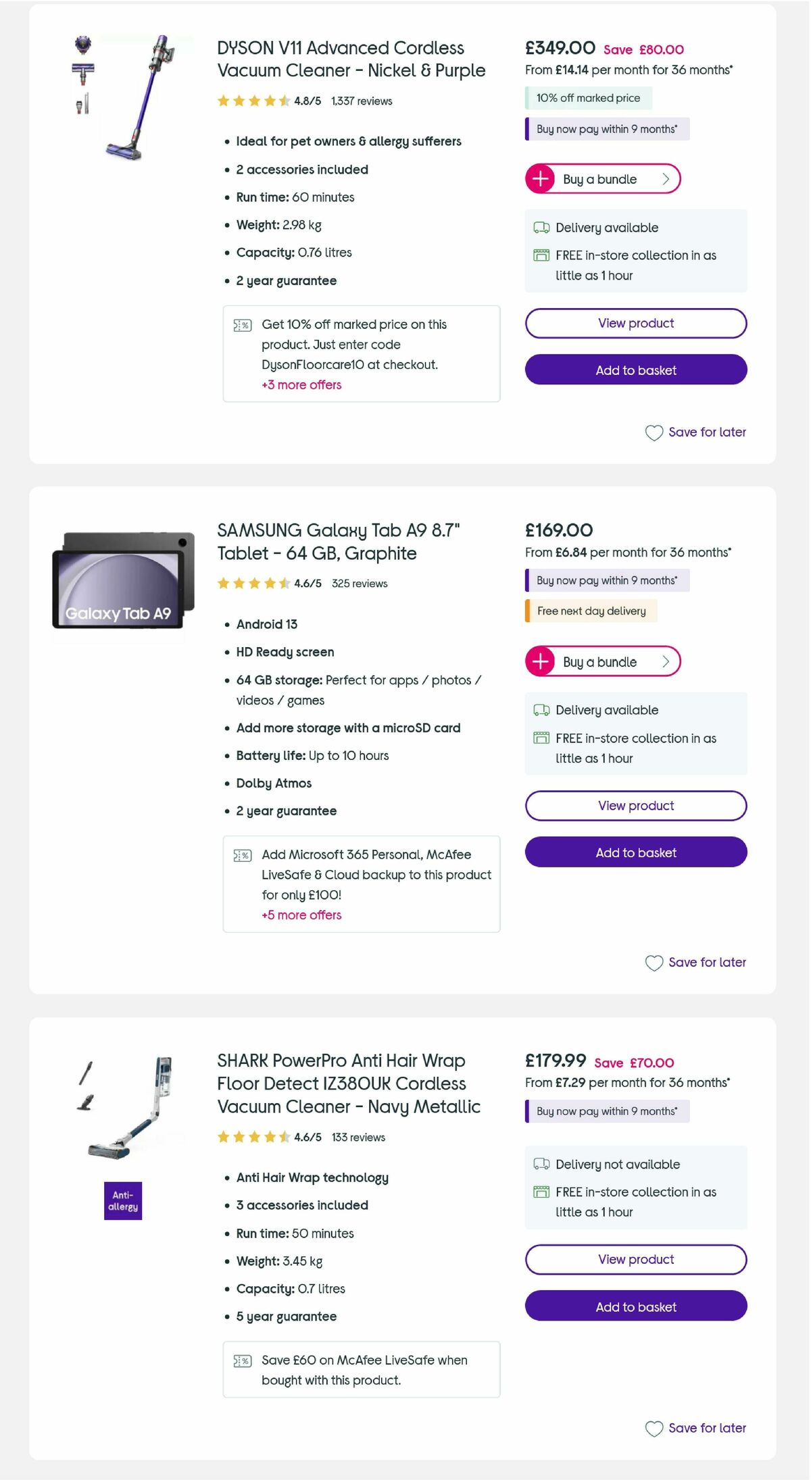Screen dimensions: 811x1480
Task: Toggle Save for later heart on Shark vacuum
Action: point(654,1428)
